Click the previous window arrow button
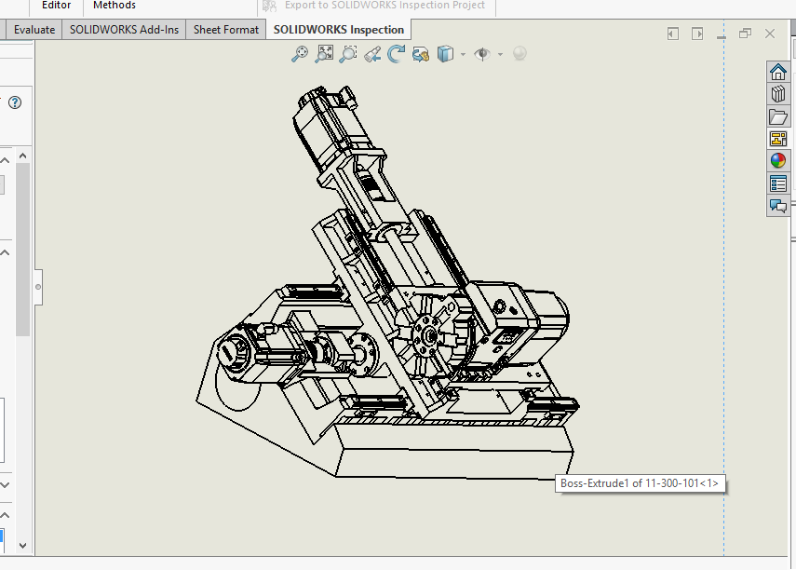This screenshot has width=796, height=570. pyautogui.click(x=672, y=34)
